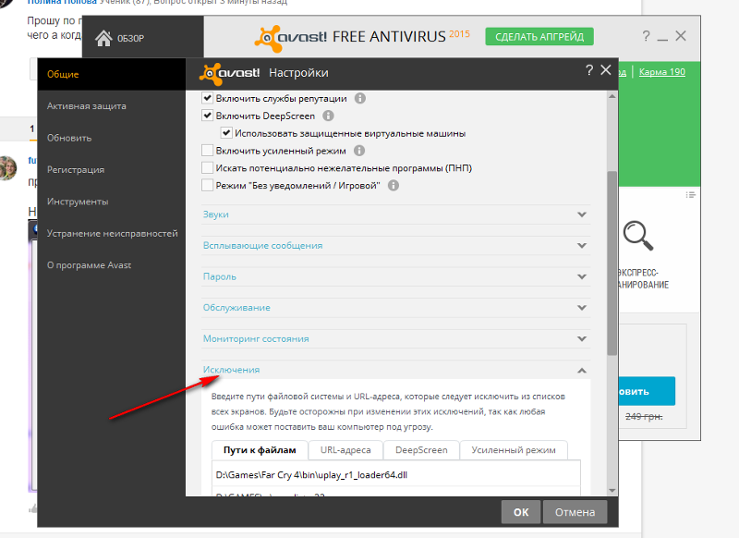Expand the Звуки section
The width and height of the screenshot is (739, 538).
click(395, 214)
